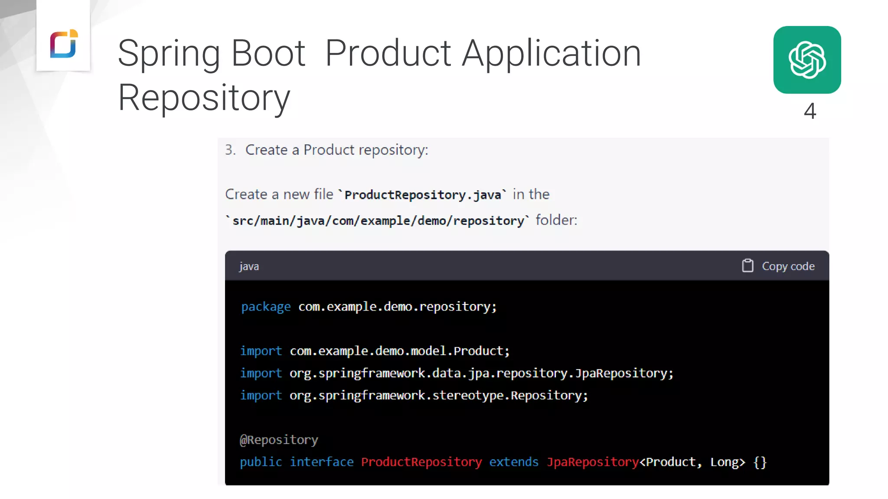Click the JpaRepository import line
This screenshot has width=888, height=499.
[457, 373]
